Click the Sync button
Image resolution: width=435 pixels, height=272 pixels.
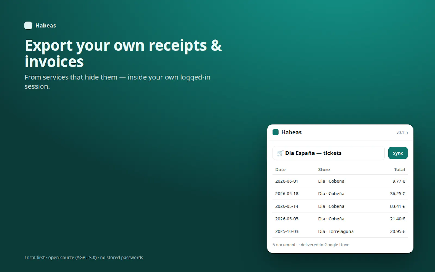click(398, 153)
